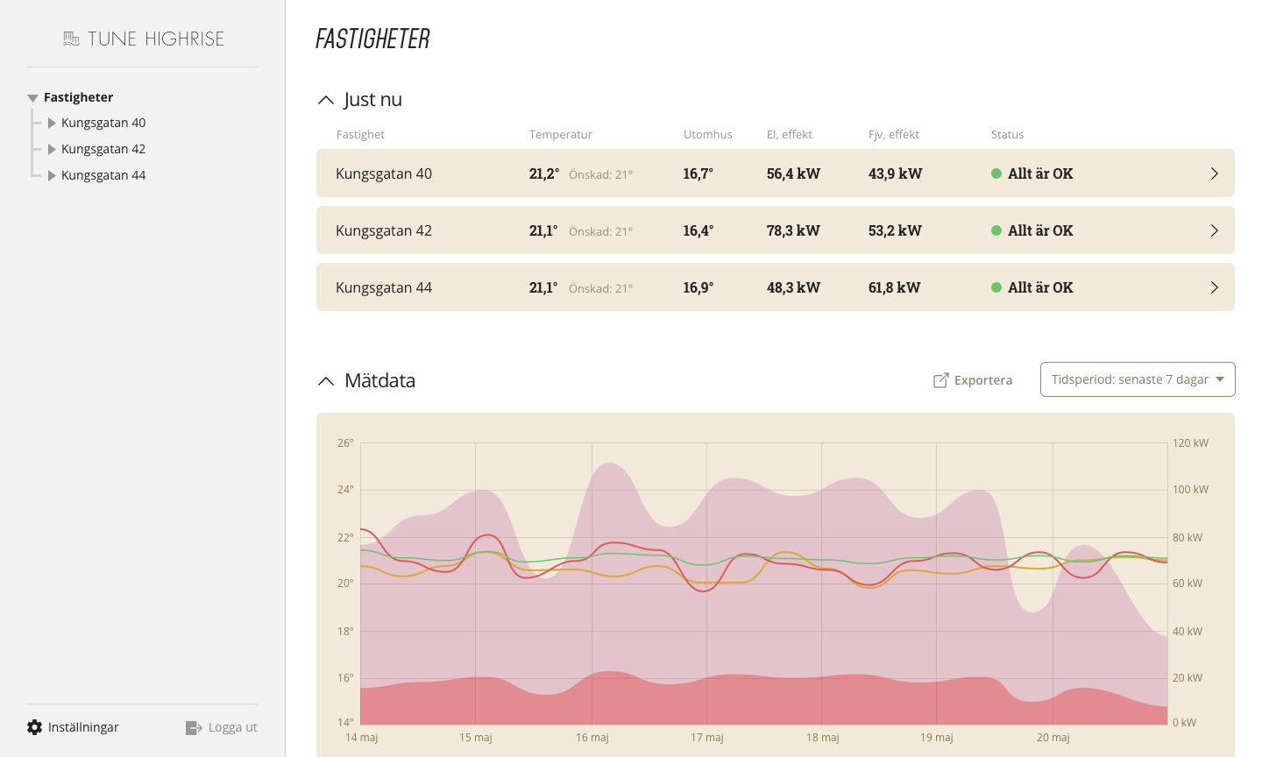Collapse the Fastigheter tree root
The height and width of the screenshot is (757, 1262).
coord(32,98)
